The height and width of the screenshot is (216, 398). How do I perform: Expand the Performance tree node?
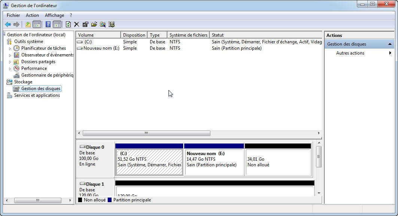tap(10, 69)
